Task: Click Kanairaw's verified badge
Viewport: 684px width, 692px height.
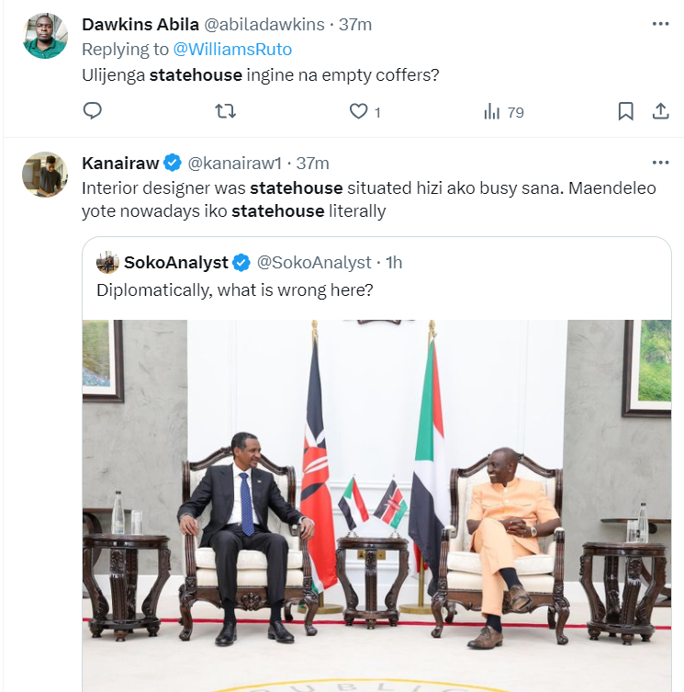Action: (x=172, y=164)
